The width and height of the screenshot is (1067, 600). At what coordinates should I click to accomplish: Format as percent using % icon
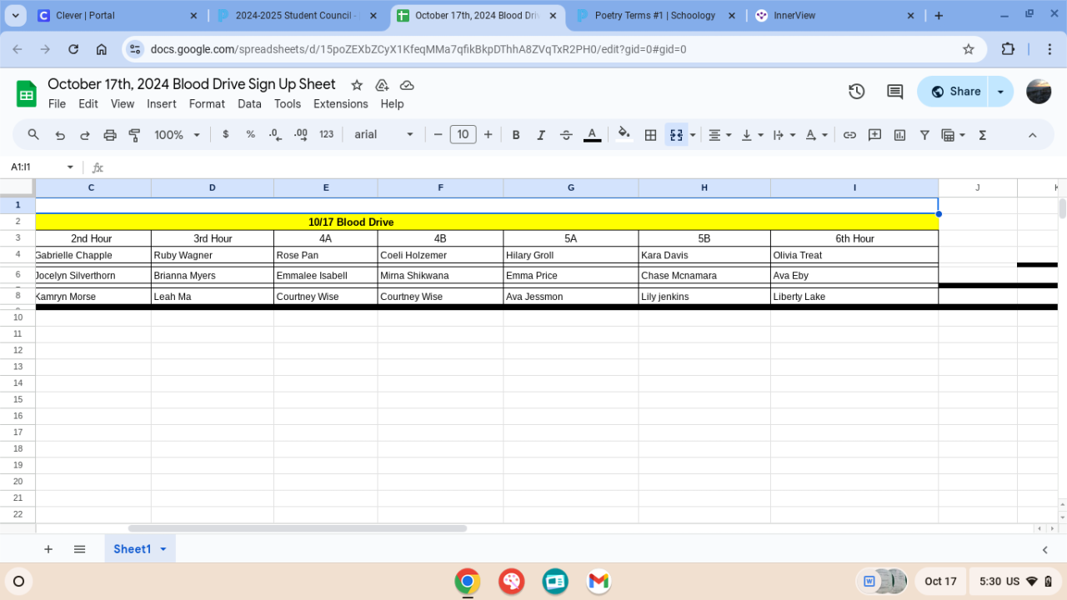point(251,135)
